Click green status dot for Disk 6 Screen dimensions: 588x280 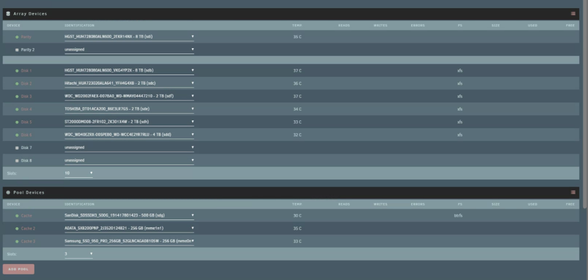pyautogui.click(x=17, y=135)
